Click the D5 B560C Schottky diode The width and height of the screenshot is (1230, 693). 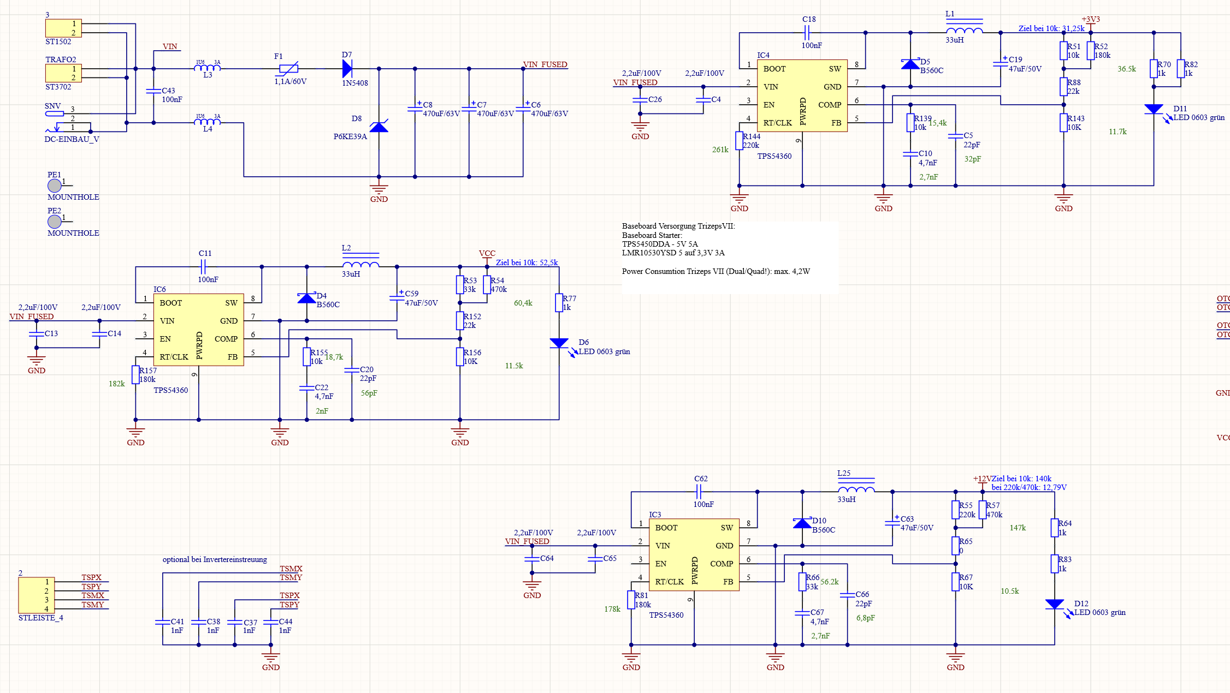tap(910, 64)
